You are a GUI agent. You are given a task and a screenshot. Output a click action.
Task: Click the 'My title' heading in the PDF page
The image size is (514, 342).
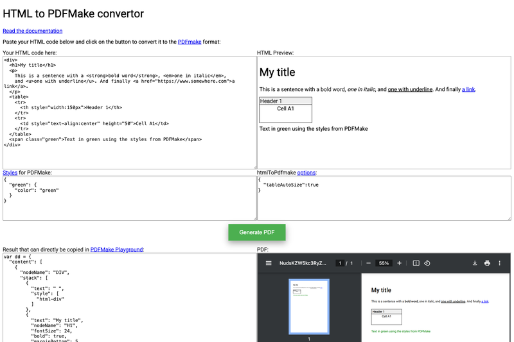tap(381, 290)
